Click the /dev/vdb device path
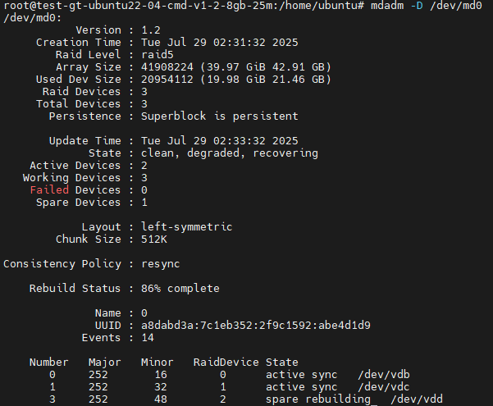 [384, 375]
